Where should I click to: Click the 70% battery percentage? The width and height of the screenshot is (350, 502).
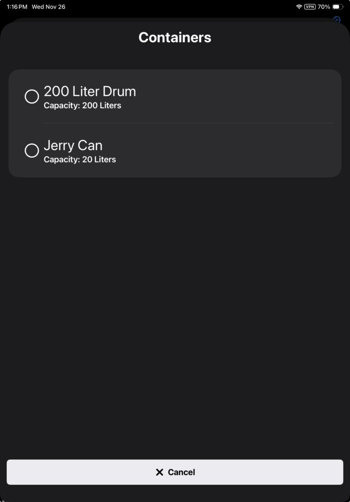324,7
